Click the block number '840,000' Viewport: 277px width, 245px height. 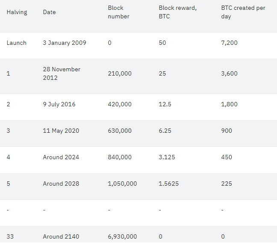click(x=120, y=157)
